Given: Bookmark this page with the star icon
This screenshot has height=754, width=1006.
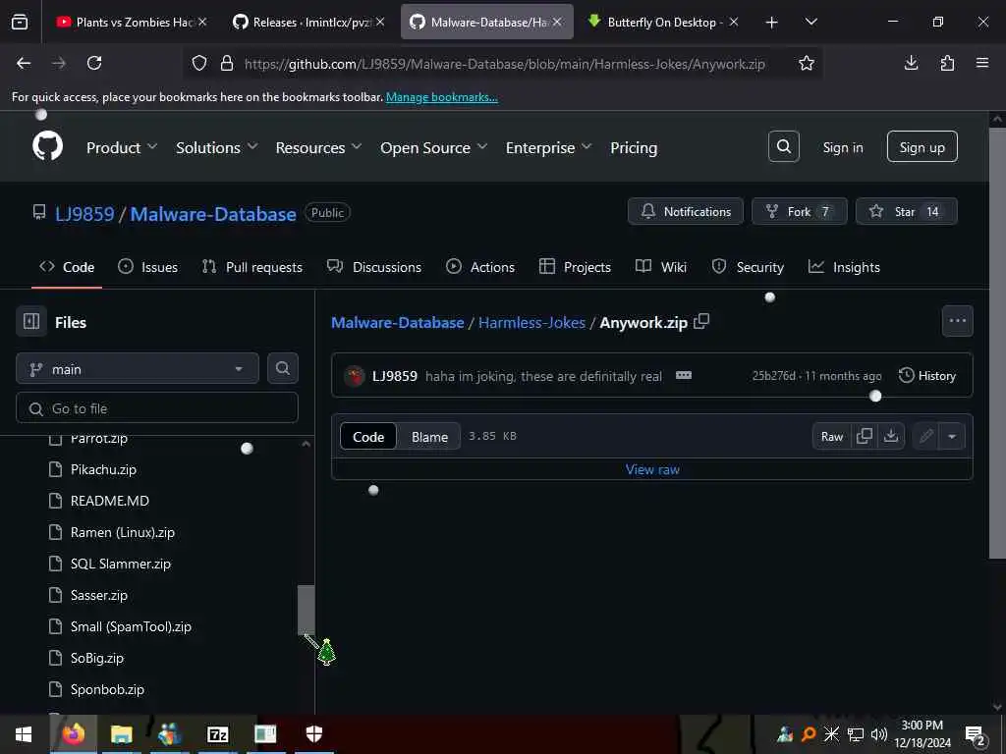Looking at the screenshot, I should tap(806, 63).
